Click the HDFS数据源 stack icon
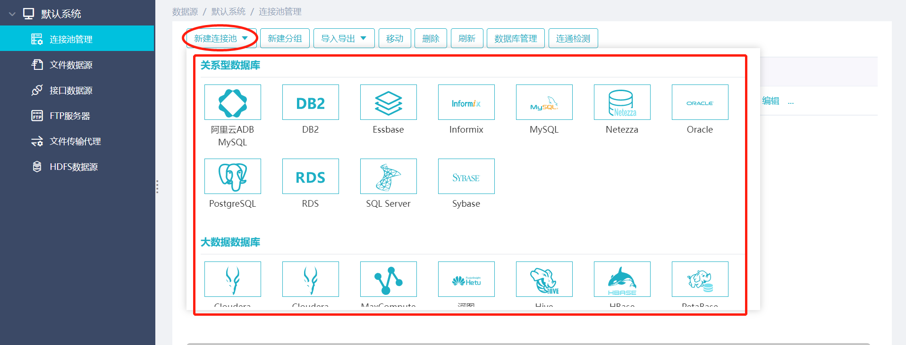 point(37,167)
